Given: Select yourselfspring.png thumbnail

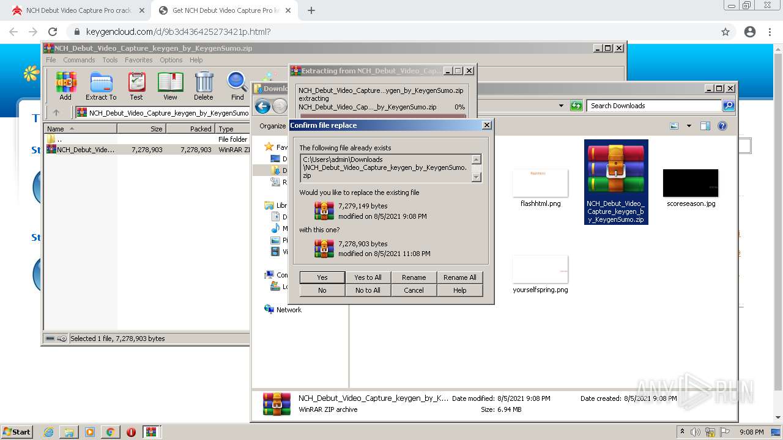Looking at the screenshot, I should (540, 274).
